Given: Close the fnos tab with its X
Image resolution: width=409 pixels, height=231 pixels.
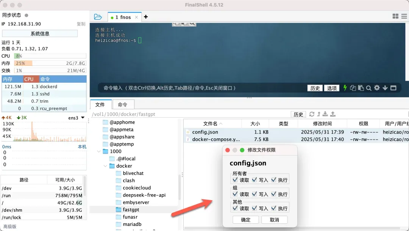Looking at the screenshot, I should pyautogui.click(x=136, y=17).
